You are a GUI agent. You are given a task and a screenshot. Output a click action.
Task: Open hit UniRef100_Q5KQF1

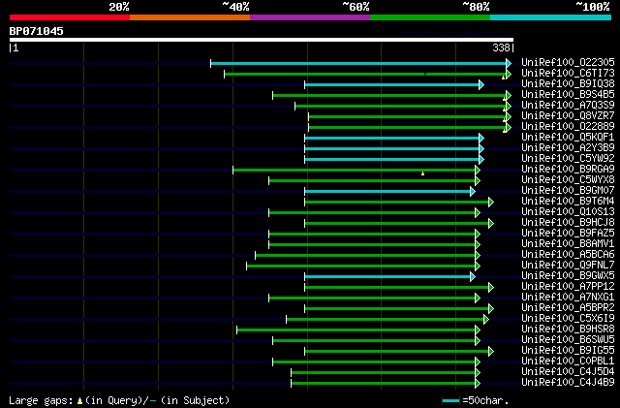[568, 137]
